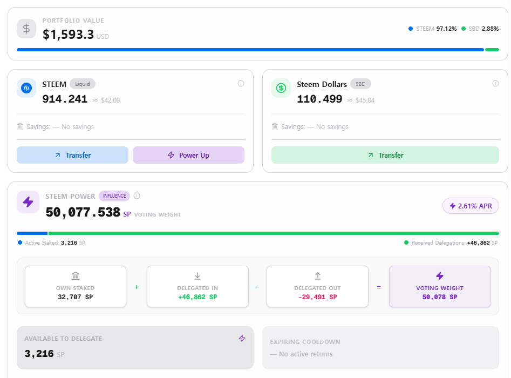Click the $42.08 STEEM estimate
Image resolution: width=511 pixels, height=378 pixels.
[x=111, y=100]
